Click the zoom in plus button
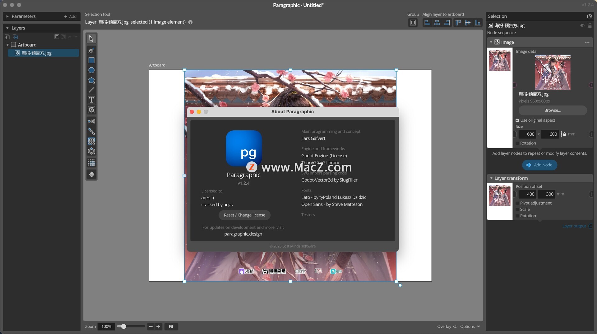597x334 pixels. (158, 327)
